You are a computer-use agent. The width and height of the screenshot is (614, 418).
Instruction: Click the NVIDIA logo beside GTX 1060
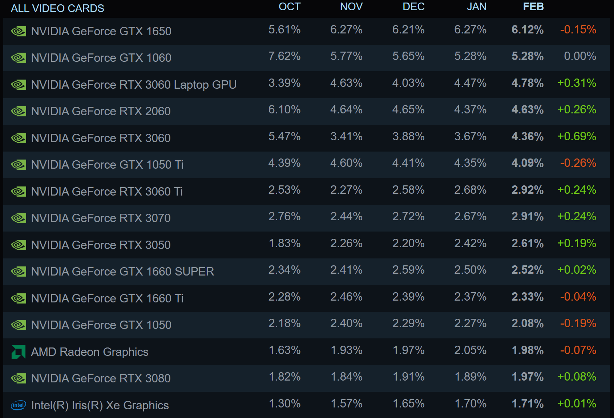(x=19, y=58)
